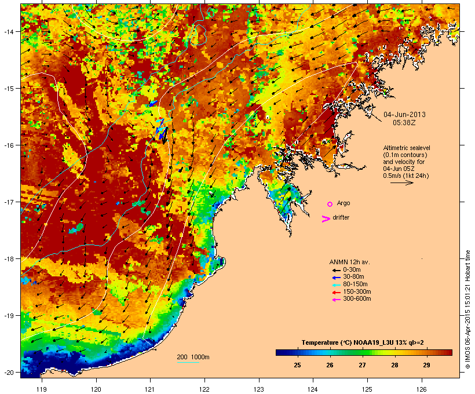Click the '300-600m' depth label
The image size is (475, 394).
357,299
